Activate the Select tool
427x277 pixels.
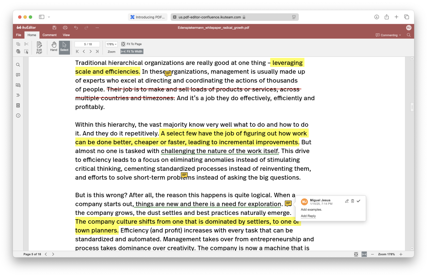[x=64, y=48]
